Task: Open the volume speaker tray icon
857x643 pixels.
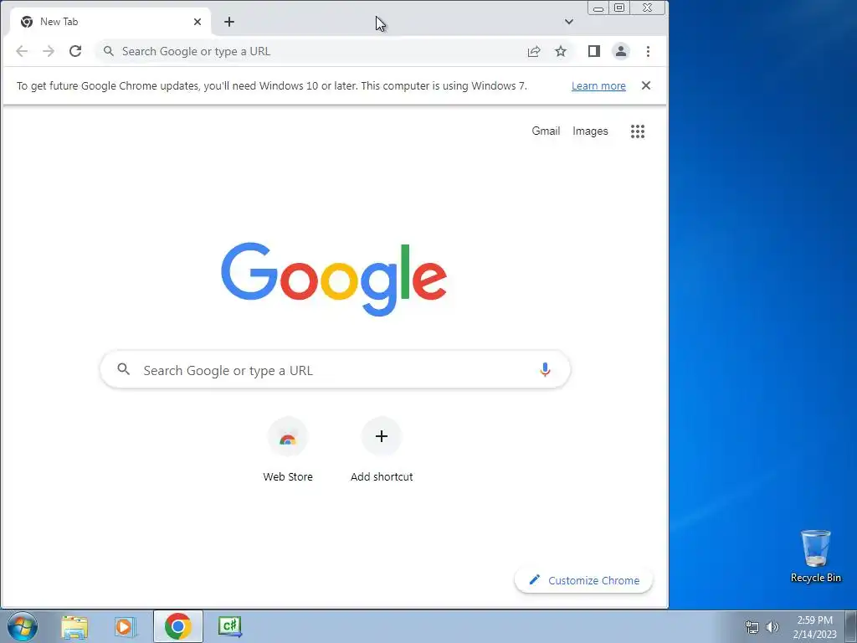Action: (772, 627)
